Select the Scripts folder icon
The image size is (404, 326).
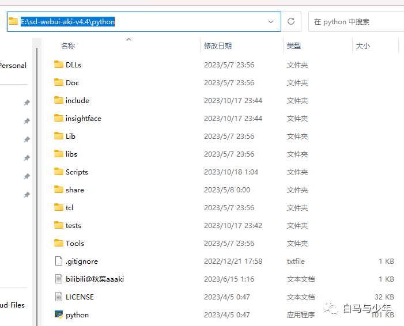click(59, 172)
